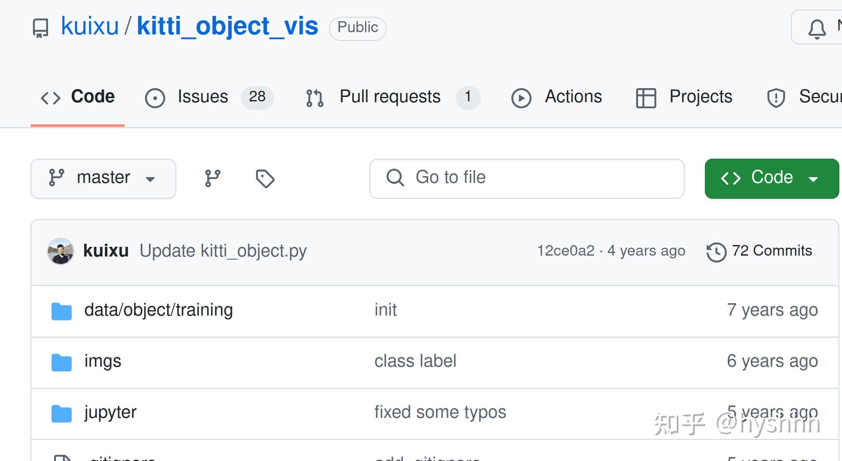Screen dimensions: 842x461
Task: Open the kuixu owner profile link
Action: [90, 26]
